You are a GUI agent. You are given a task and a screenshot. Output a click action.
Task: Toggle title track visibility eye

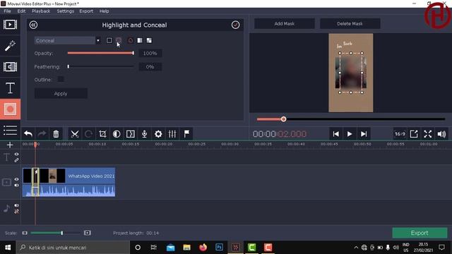[x=16, y=155]
